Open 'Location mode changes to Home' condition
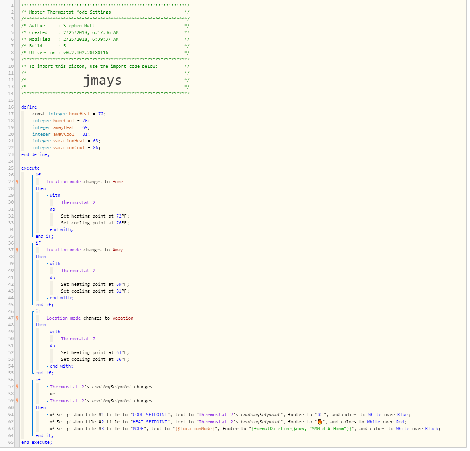This screenshot has height=451, width=470. [x=85, y=182]
